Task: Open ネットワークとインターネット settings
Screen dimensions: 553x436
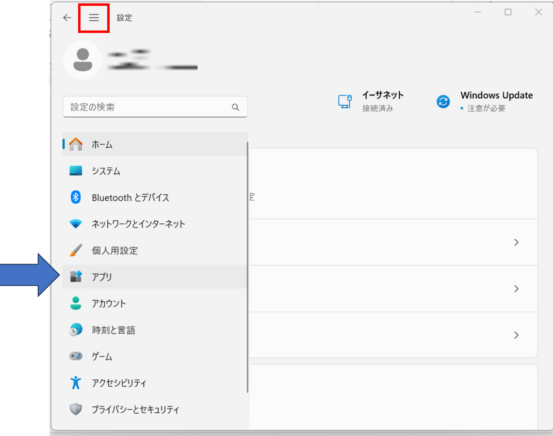Action: click(138, 224)
